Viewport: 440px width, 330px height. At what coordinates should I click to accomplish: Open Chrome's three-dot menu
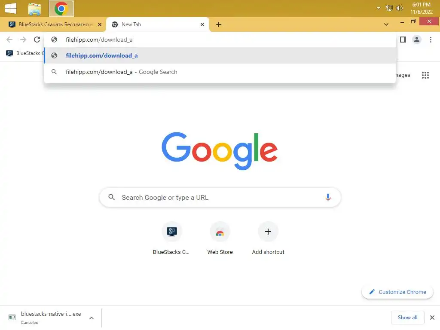click(431, 40)
